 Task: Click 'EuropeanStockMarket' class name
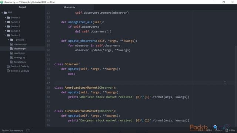[x=81, y=111]
